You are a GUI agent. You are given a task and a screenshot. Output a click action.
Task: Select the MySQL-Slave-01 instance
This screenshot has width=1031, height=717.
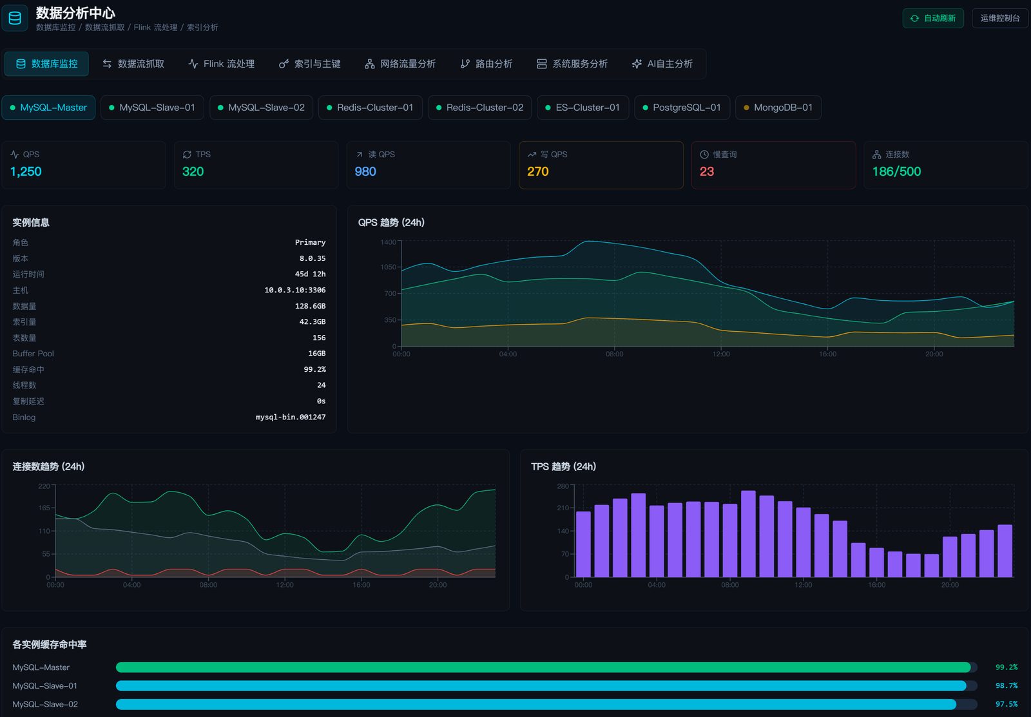coord(152,108)
